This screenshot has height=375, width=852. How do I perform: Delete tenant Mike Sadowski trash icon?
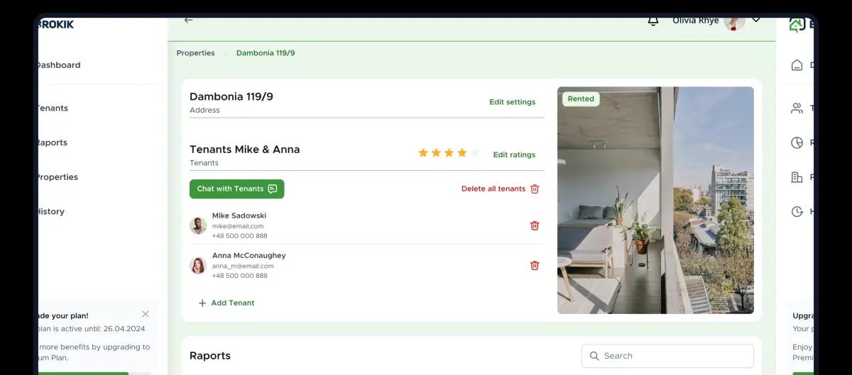535,225
